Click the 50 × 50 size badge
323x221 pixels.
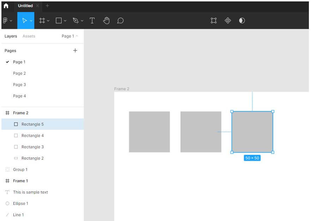[x=252, y=158]
